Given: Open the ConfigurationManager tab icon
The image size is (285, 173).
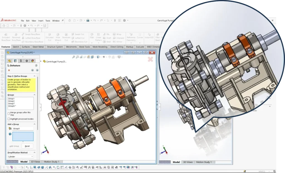Looking at the screenshot, I should point(21,61).
